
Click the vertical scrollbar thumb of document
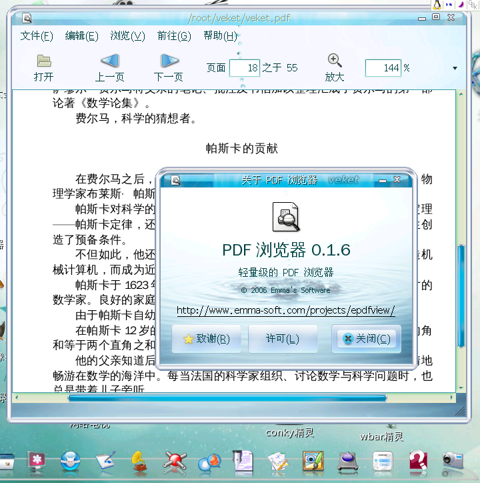pos(461,296)
